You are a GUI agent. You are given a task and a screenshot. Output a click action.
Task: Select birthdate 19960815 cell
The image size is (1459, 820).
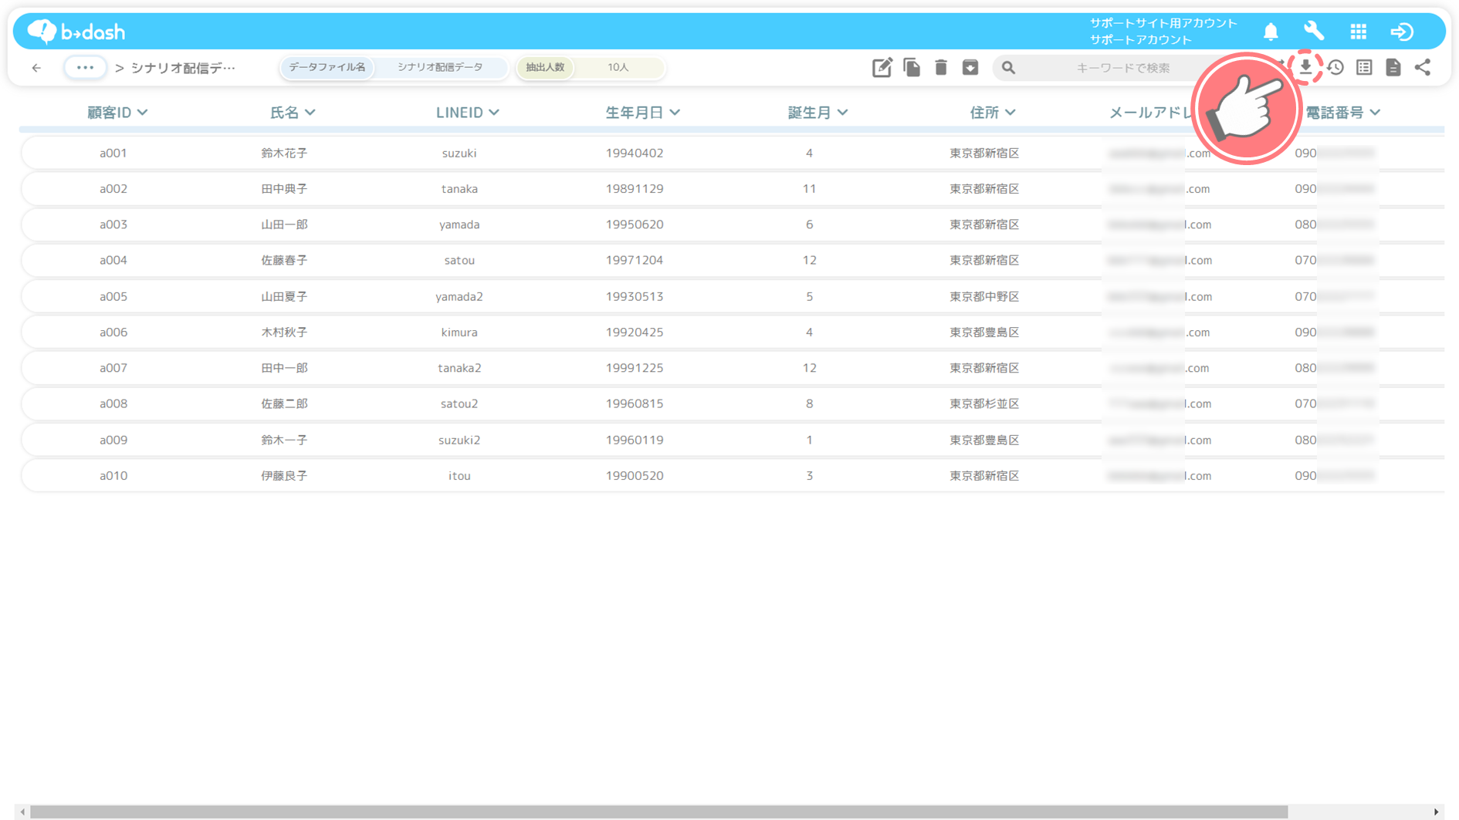coord(635,403)
